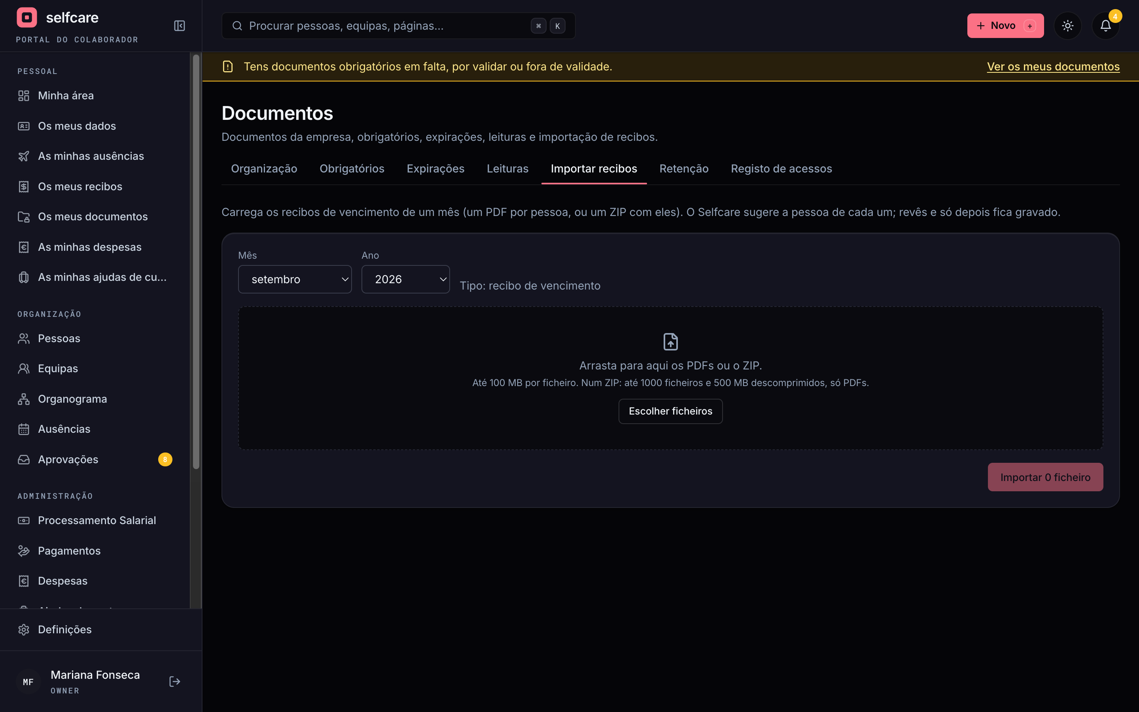Select the Importar recibos tab
This screenshot has height=712, width=1139.
[x=594, y=169]
